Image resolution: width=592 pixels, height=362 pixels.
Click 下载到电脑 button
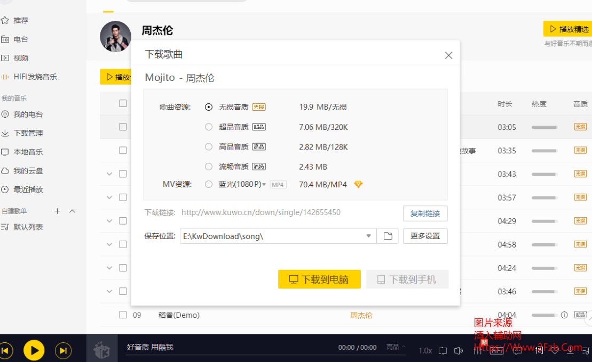[x=319, y=279]
